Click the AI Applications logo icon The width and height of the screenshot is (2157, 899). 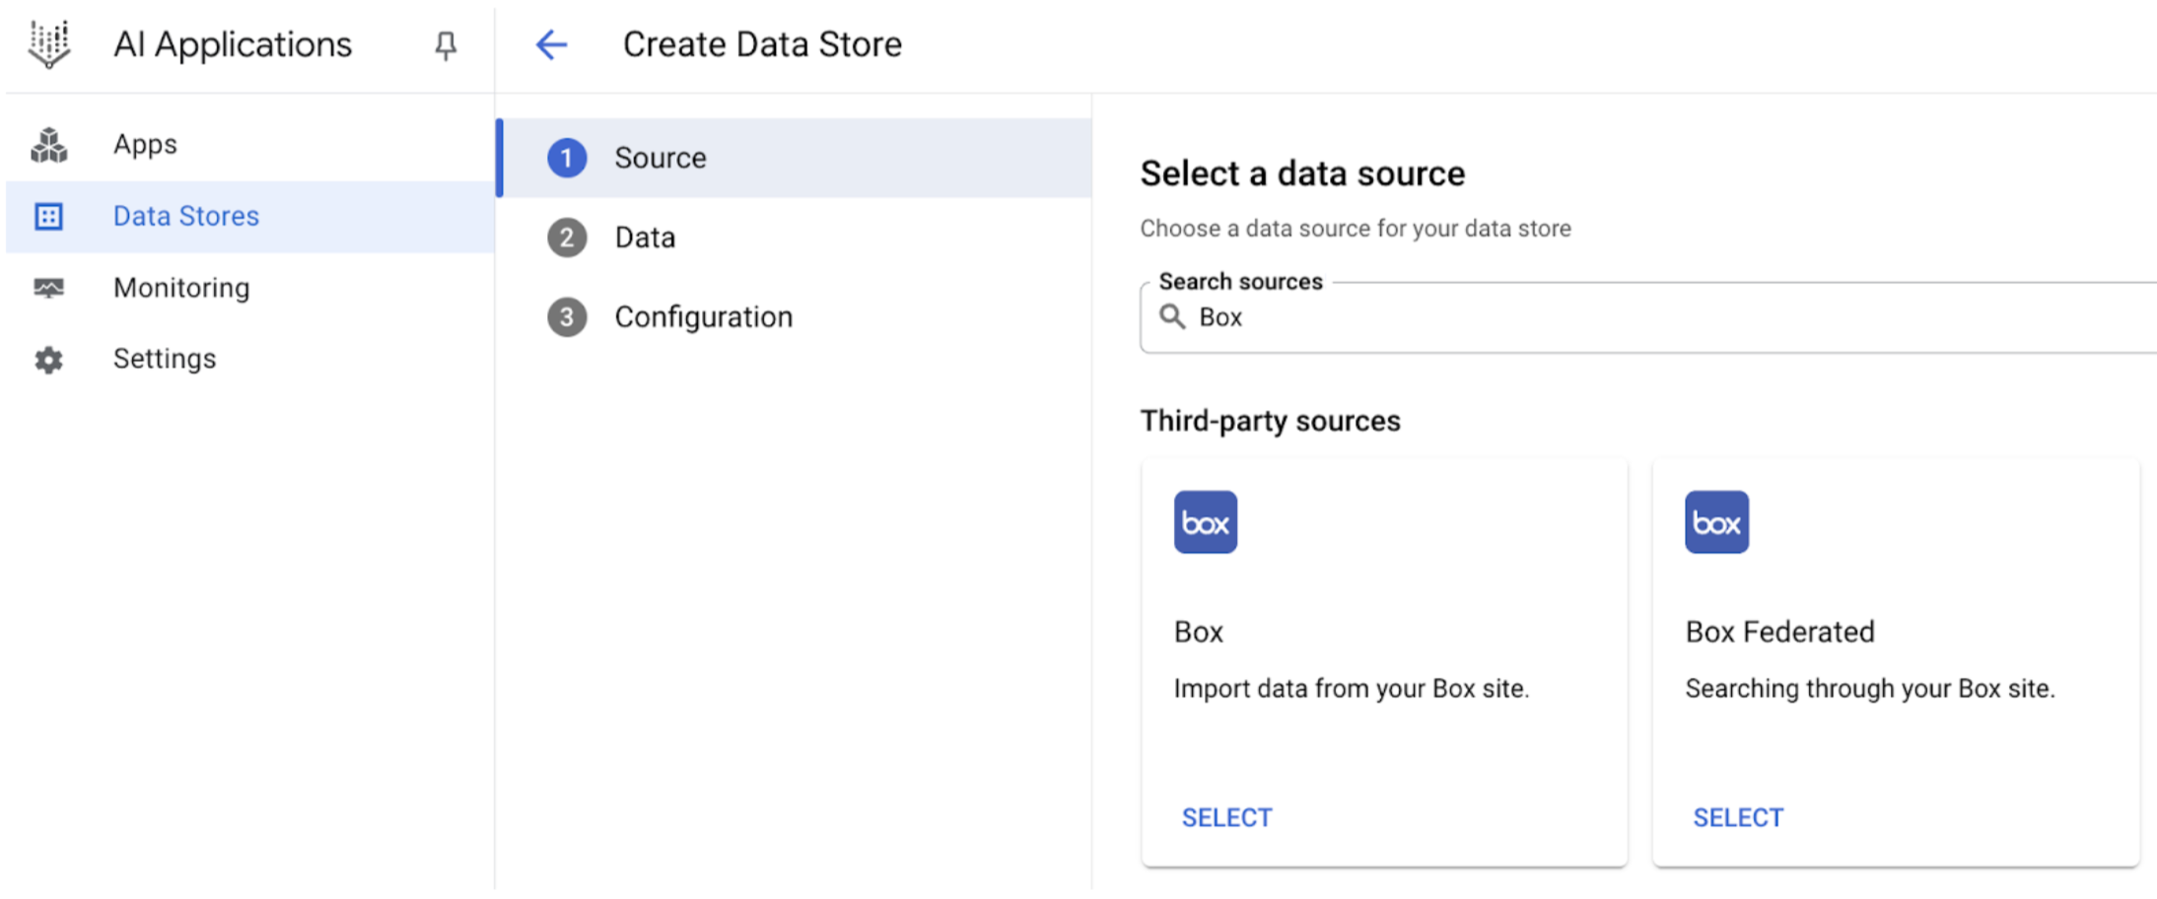coord(47,44)
